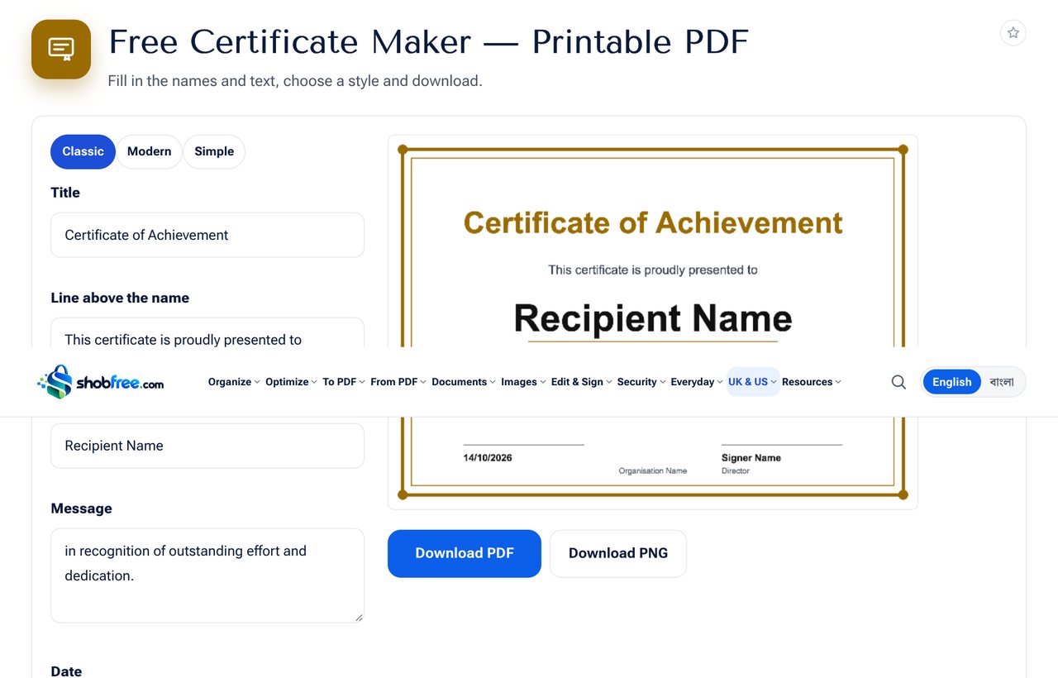Image resolution: width=1058 pixels, height=678 pixels.
Task: Open the Images dropdown
Action: click(524, 382)
